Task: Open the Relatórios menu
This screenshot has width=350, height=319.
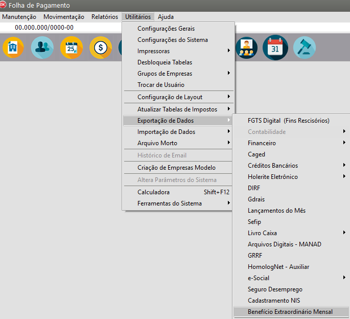Action: [x=105, y=17]
